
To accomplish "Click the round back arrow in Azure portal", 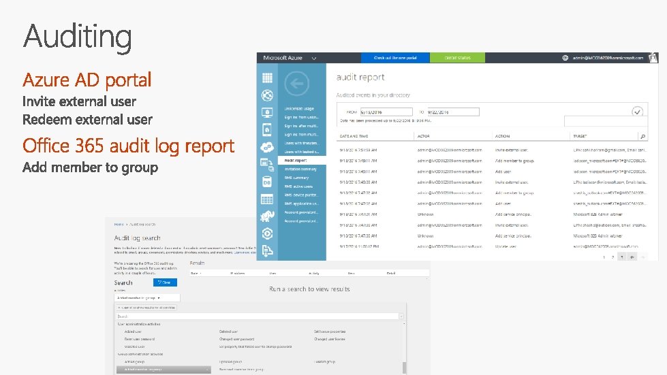I will click(x=296, y=83).
